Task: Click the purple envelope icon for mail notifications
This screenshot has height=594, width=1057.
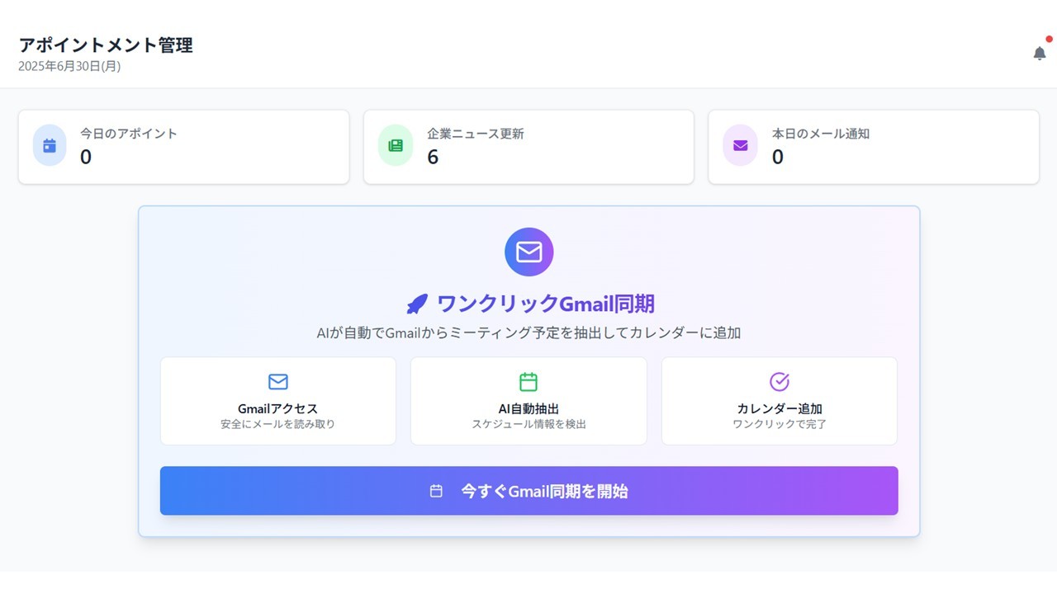Action: tap(740, 145)
